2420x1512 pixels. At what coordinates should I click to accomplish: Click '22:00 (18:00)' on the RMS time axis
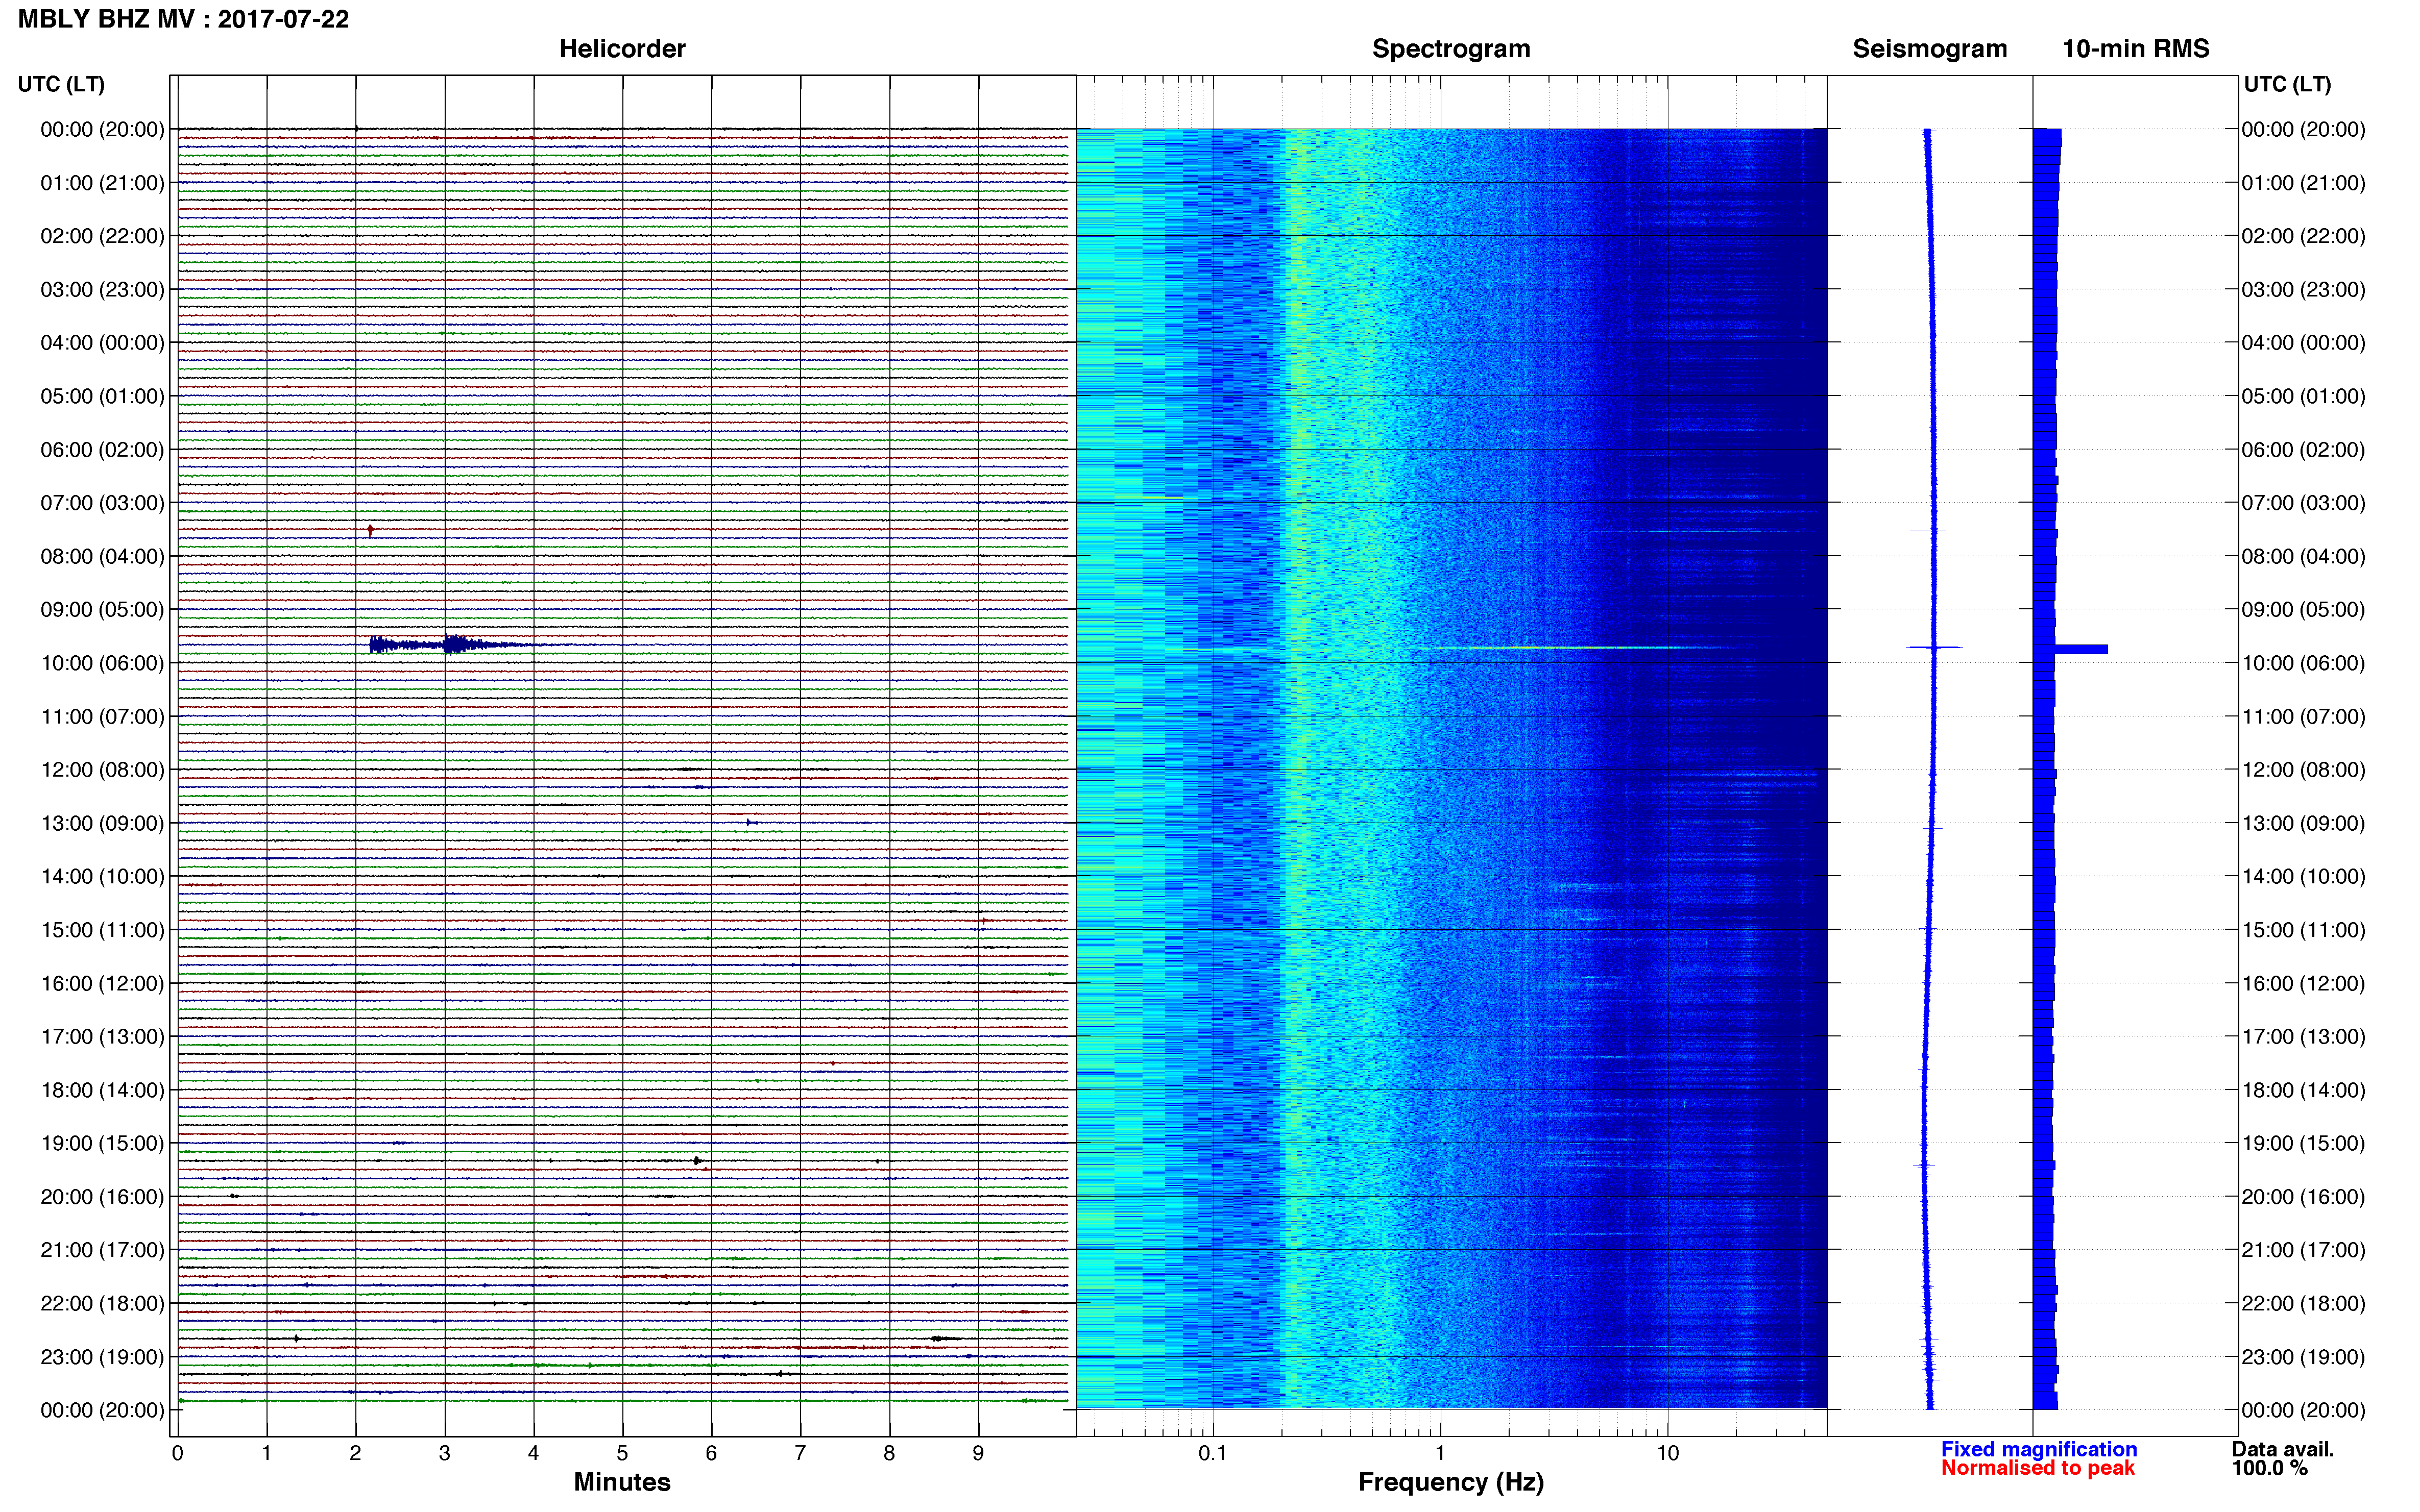point(2303,1304)
